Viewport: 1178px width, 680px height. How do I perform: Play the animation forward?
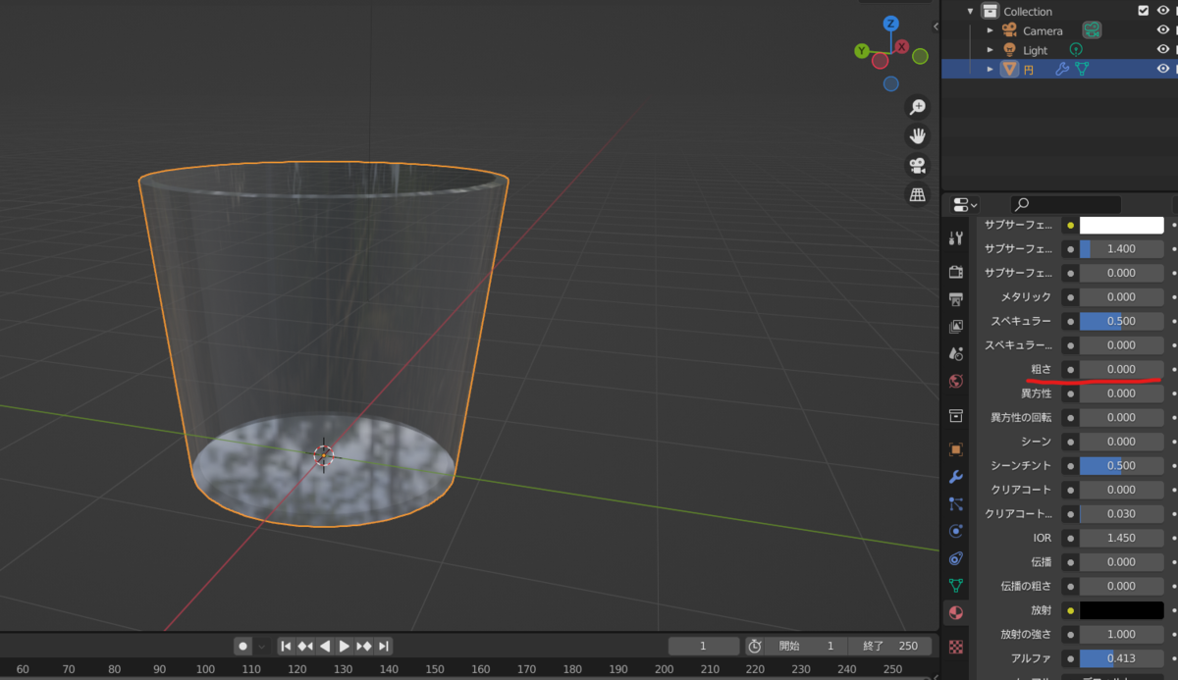[345, 646]
